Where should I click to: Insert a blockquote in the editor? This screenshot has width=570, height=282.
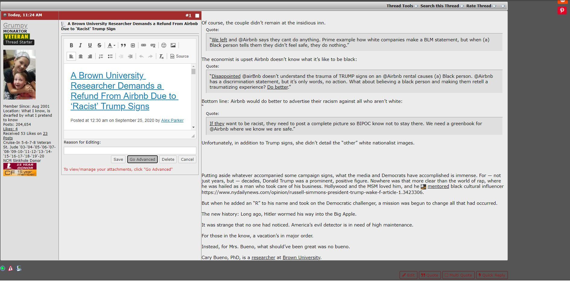123,45
